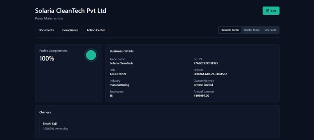Image resolution: width=314 pixels, height=140 pixels.
Task: Switch to Business Portal mode
Action: click(x=230, y=30)
